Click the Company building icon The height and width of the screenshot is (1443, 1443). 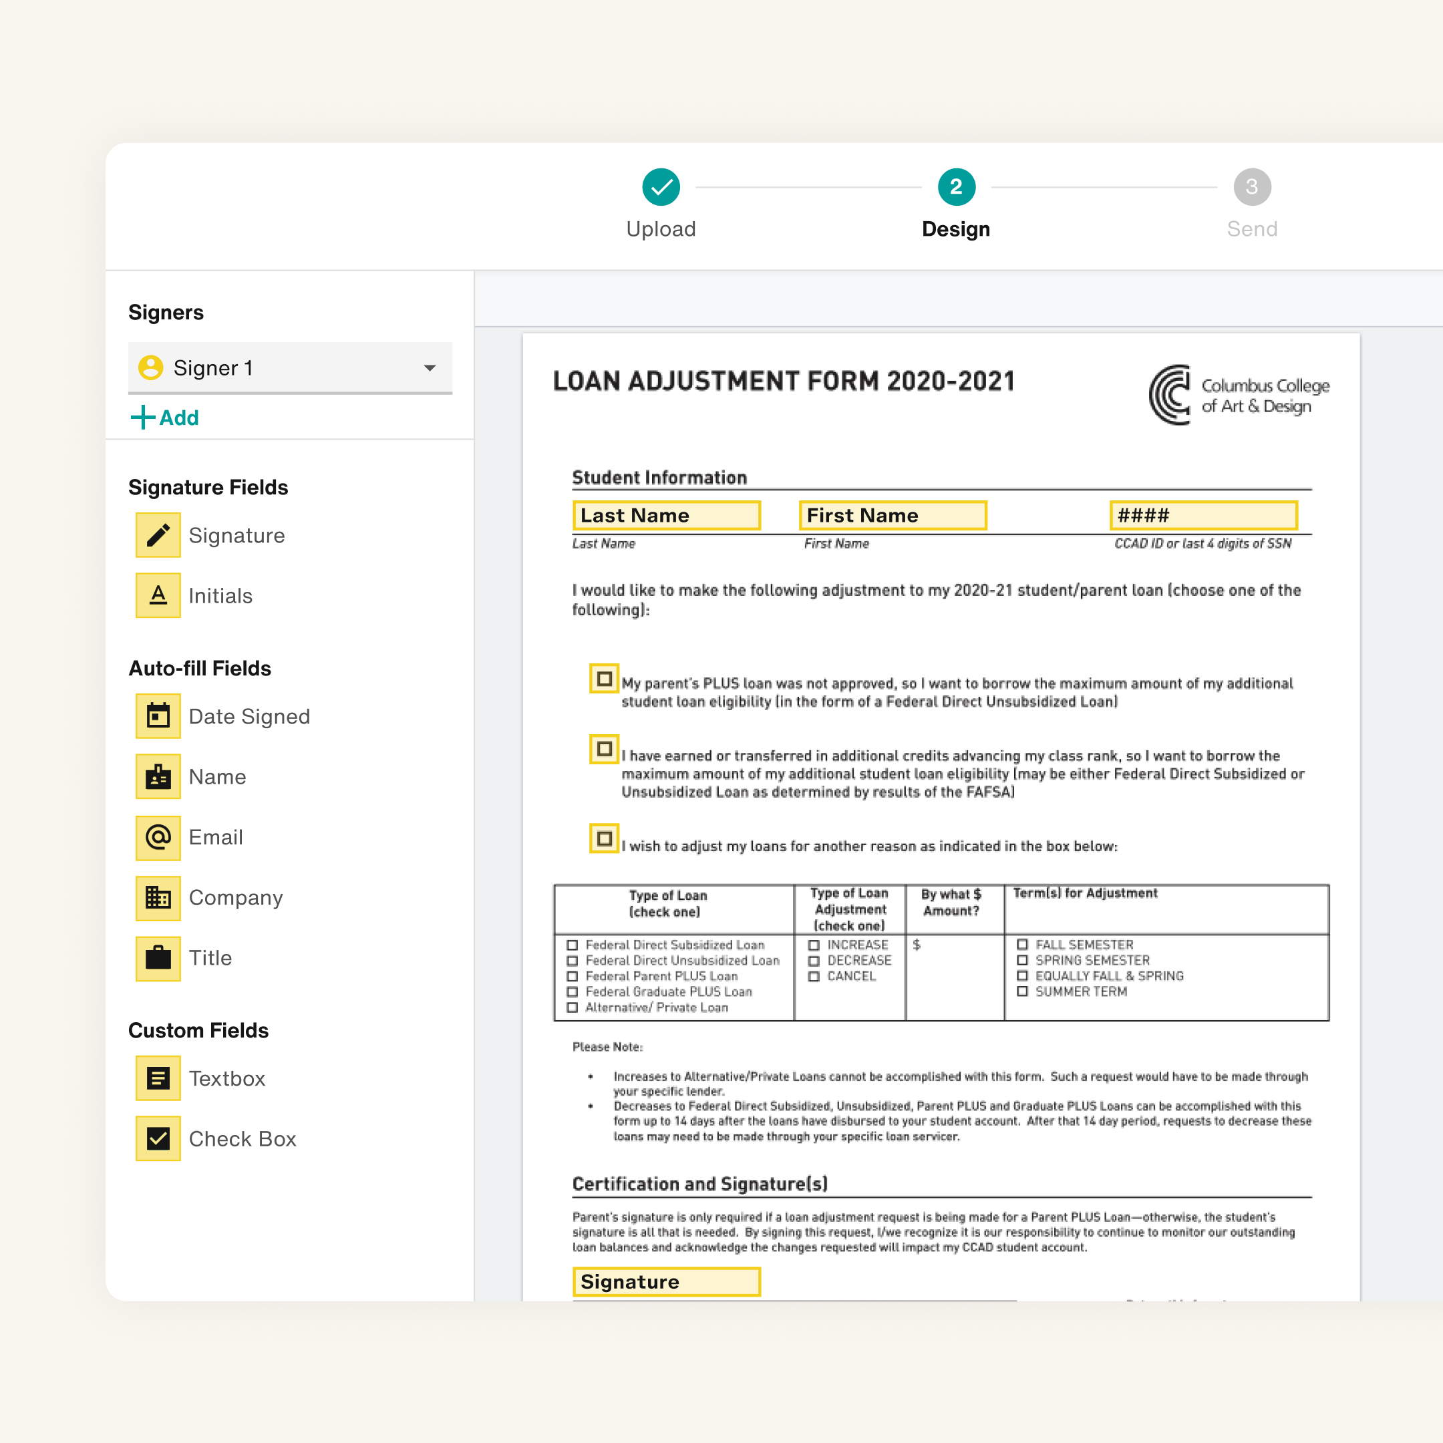(158, 897)
